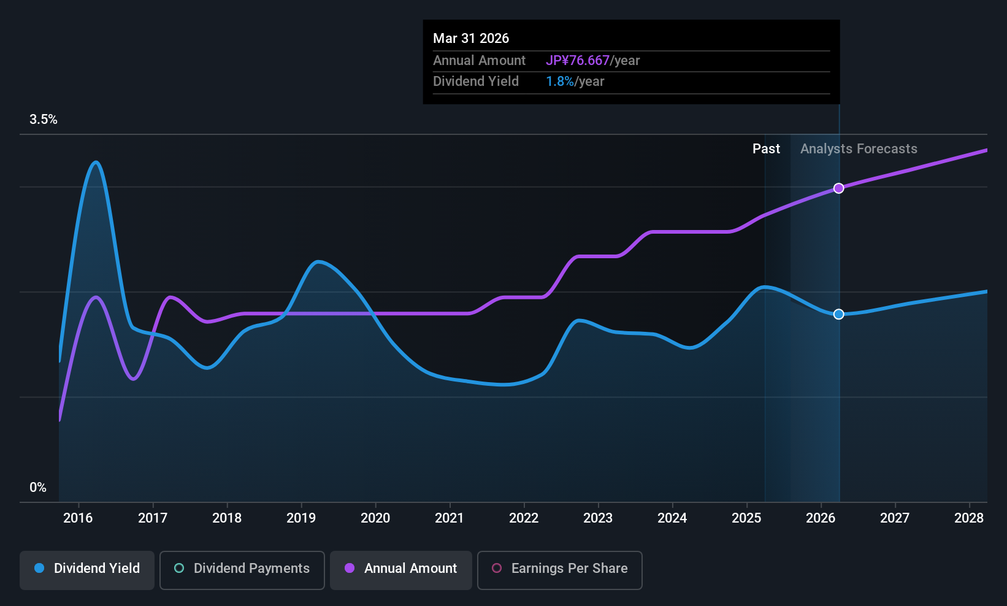Click the teal Dividend Payments circle icon
The image size is (1007, 606).
179,568
